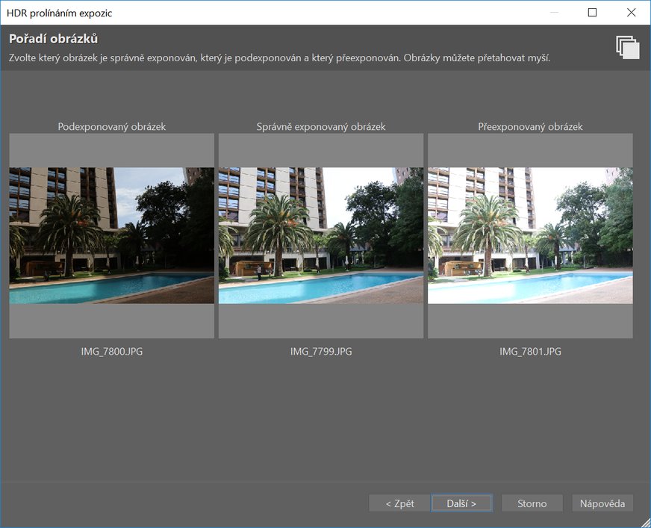Click the IMG_7800.JPG file name
651x528 pixels.
pyautogui.click(x=112, y=351)
